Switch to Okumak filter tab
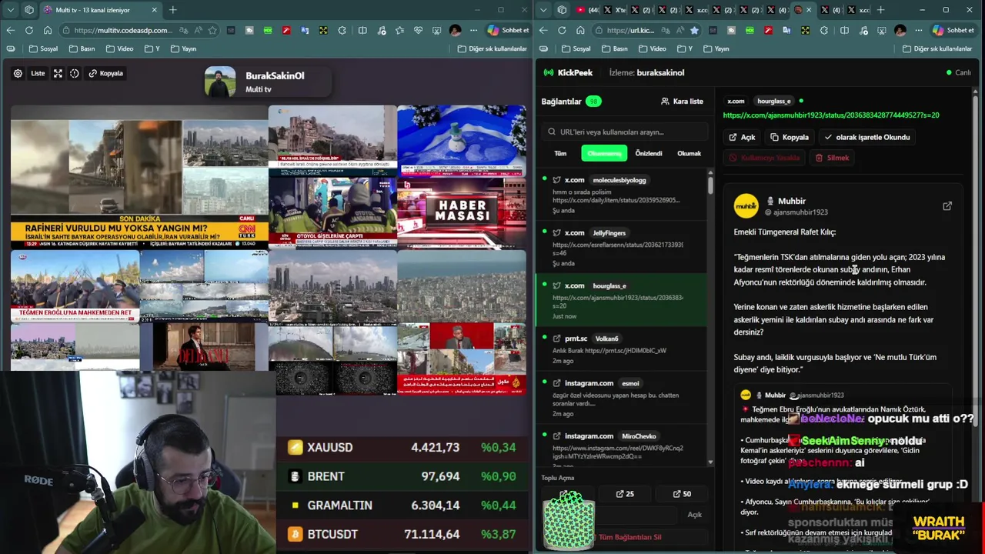Screen dimensions: 985x554 pos(689,153)
